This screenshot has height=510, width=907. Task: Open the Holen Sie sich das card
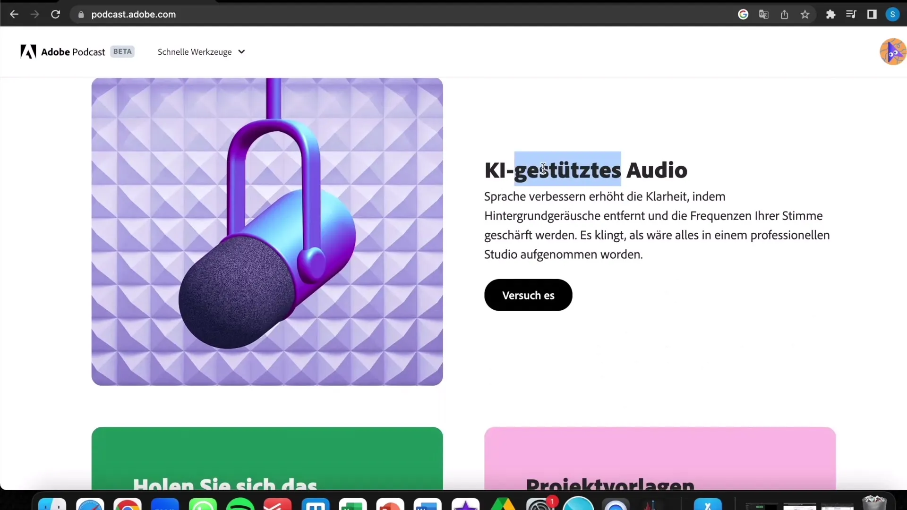[x=268, y=461]
